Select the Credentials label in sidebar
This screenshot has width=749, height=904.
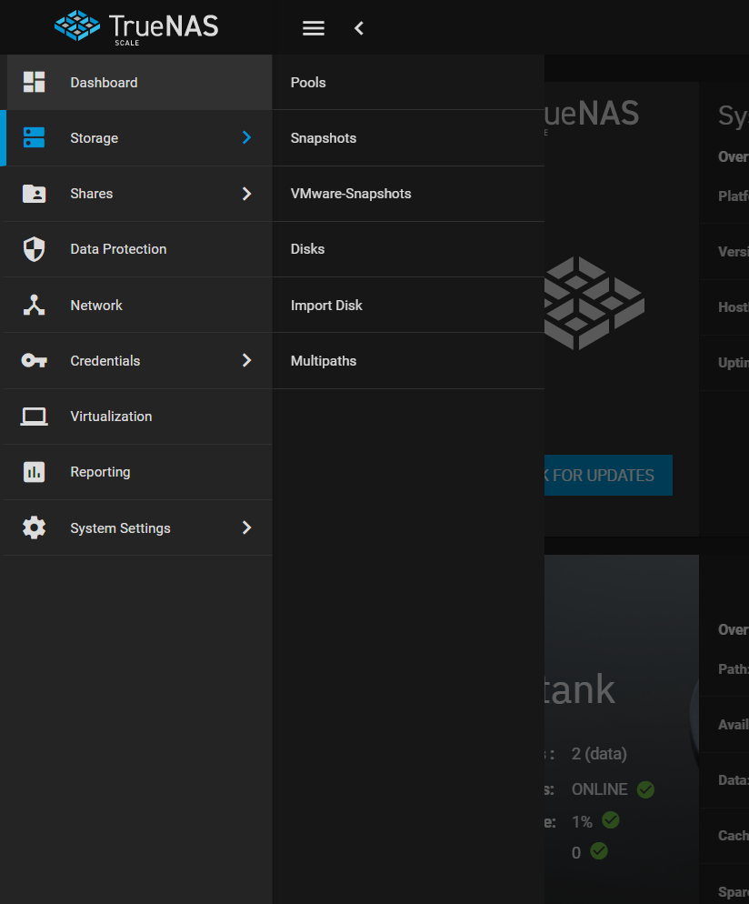pos(105,361)
